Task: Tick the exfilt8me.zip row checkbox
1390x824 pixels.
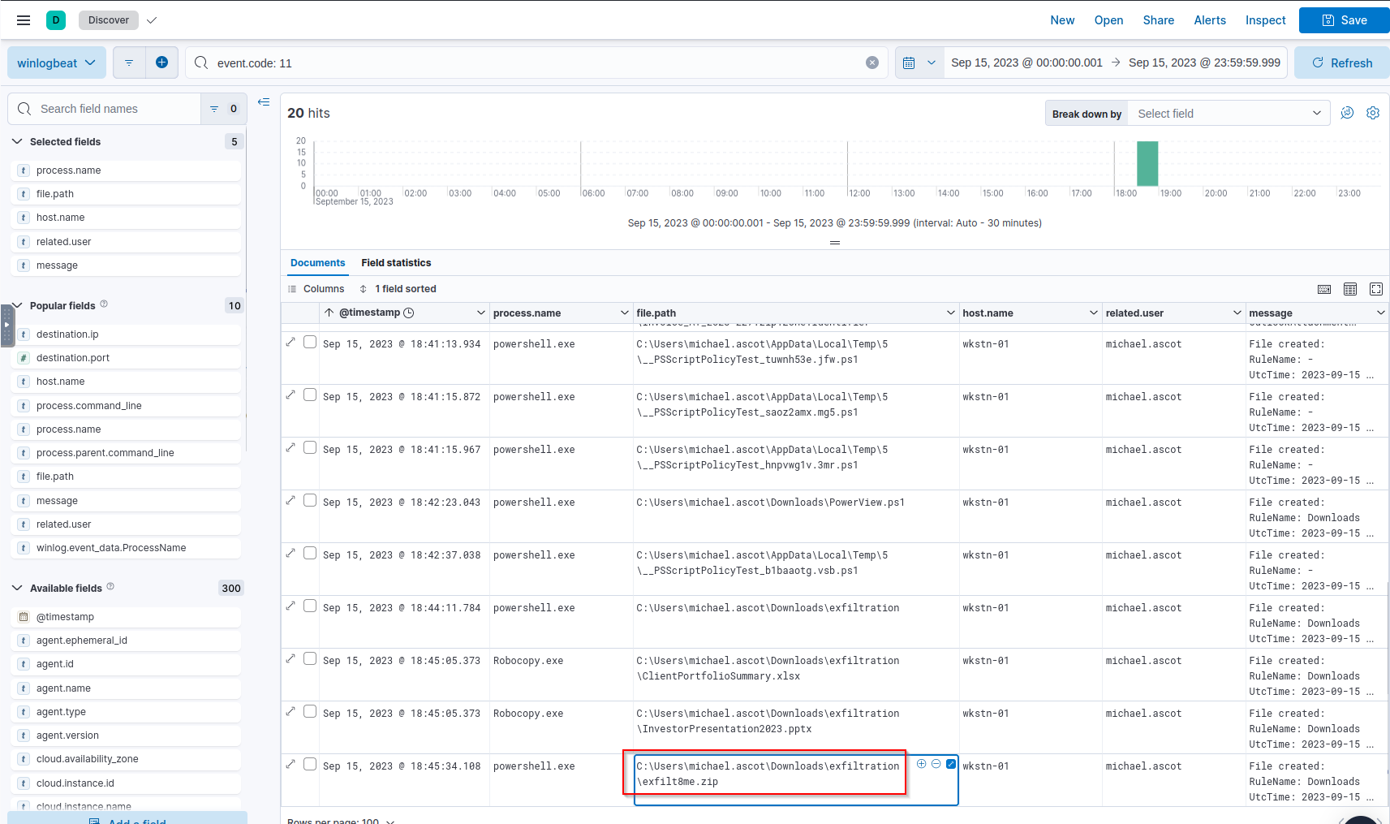Action: point(310,764)
